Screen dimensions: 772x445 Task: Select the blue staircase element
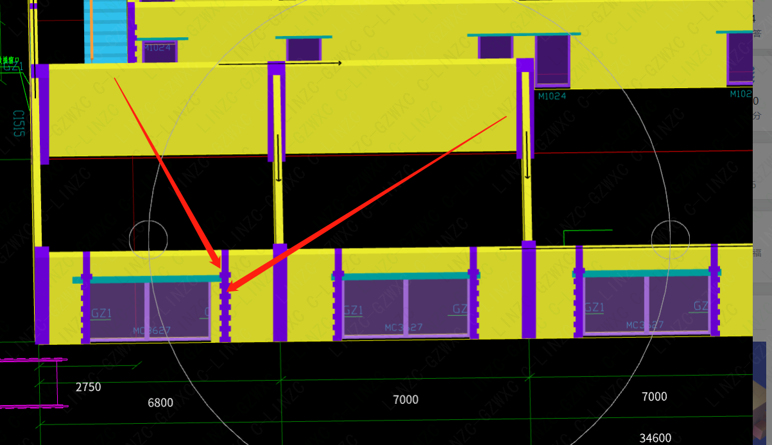[105, 31]
